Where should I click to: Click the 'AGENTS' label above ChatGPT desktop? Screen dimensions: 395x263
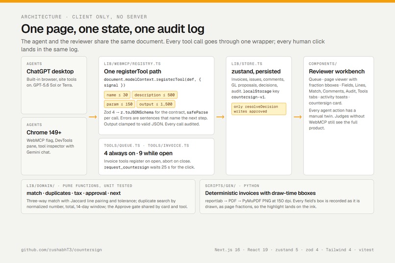[34, 64]
